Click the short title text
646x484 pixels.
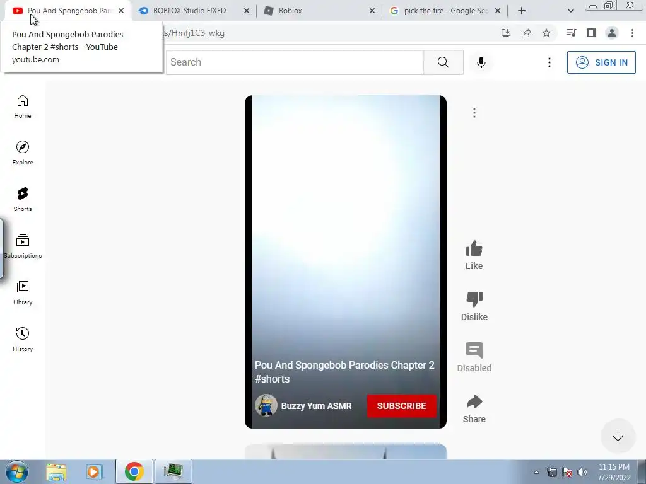(344, 372)
